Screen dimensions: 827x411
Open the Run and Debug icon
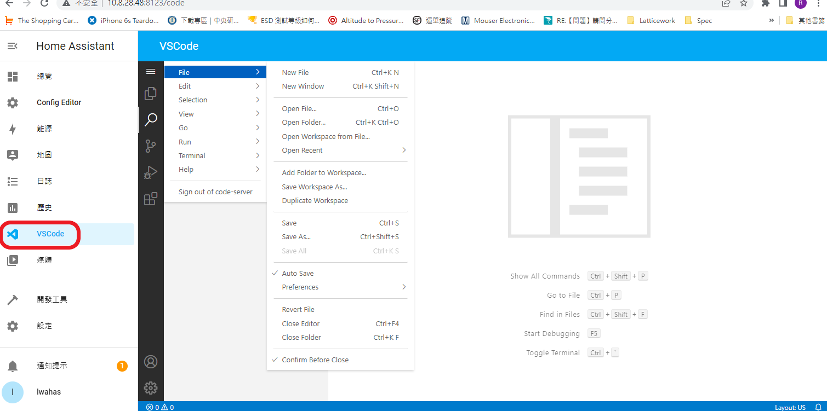tap(151, 172)
